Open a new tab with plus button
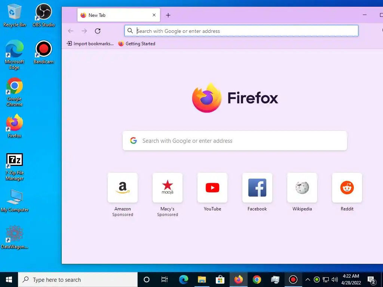This screenshot has height=287, width=383. tap(168, 15)
